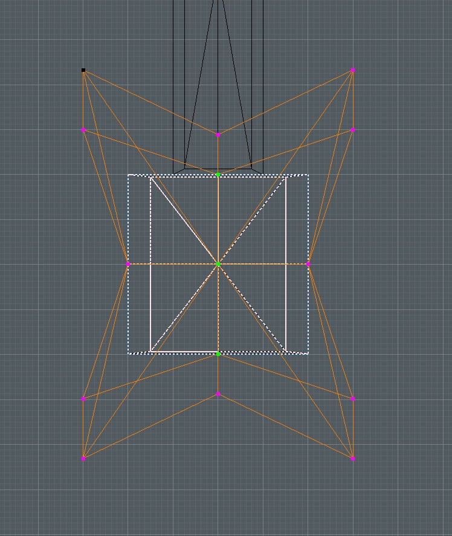Select the magenta vertex on dotted rectangle's right edge
Screen dimensions: 452x536
pos(308,264)
